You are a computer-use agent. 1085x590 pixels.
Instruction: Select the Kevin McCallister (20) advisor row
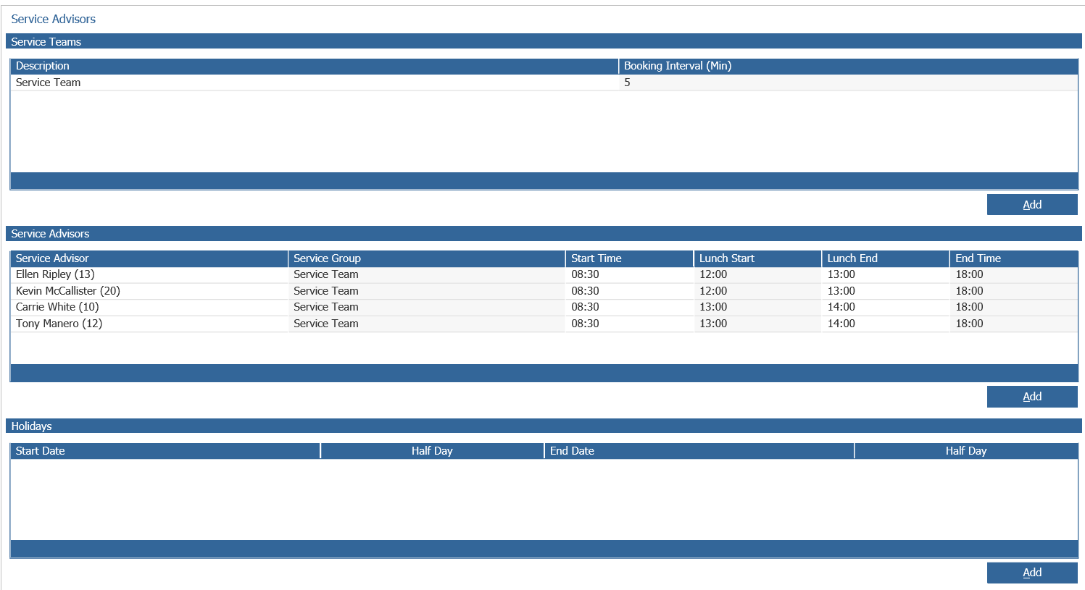click(544, 291)
